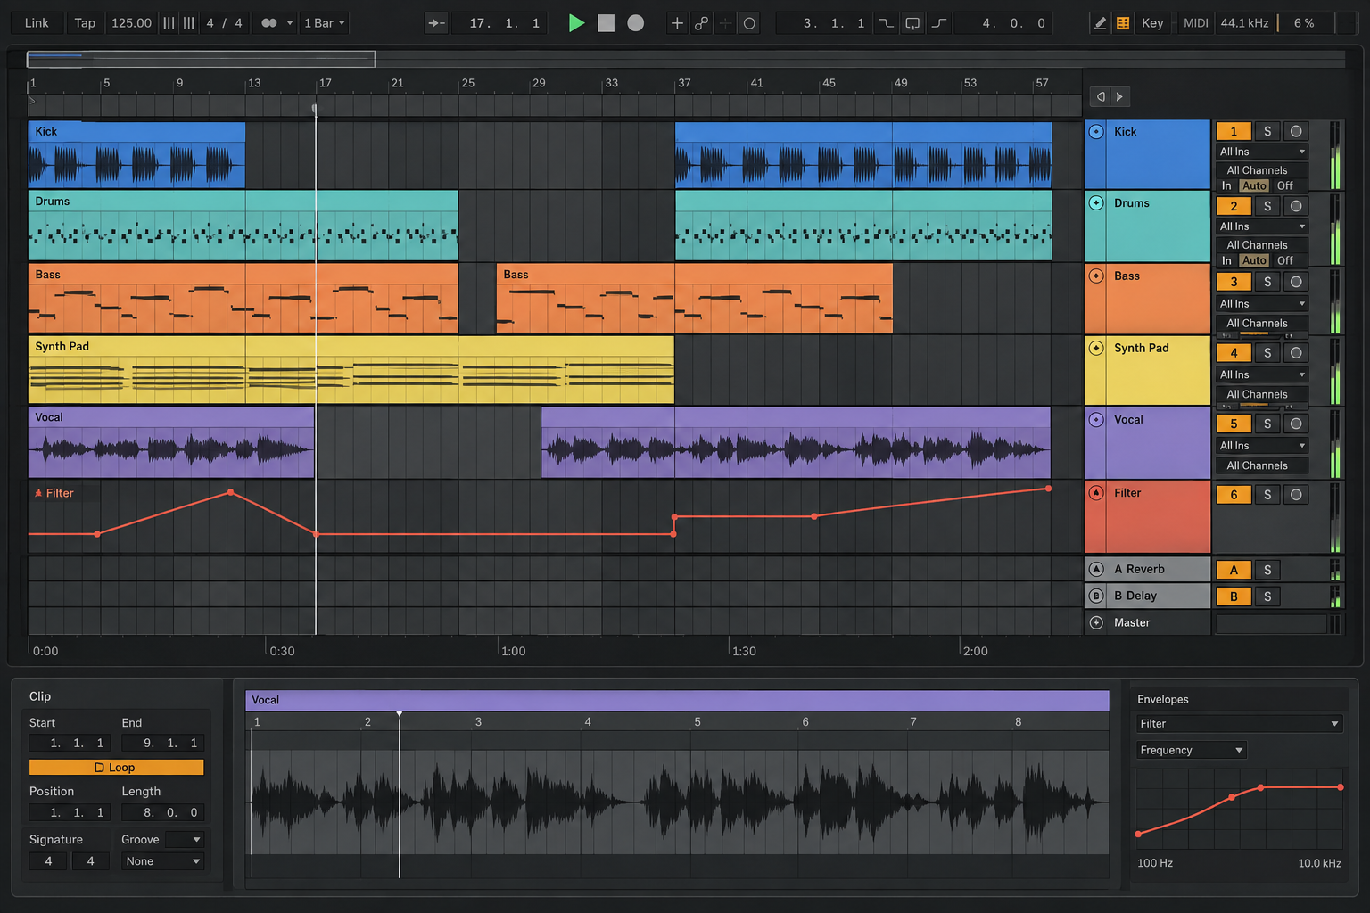Open the metronome settings dropdown arrow
The width and height of the screenshot is (1370, 913).
point(290,23)
